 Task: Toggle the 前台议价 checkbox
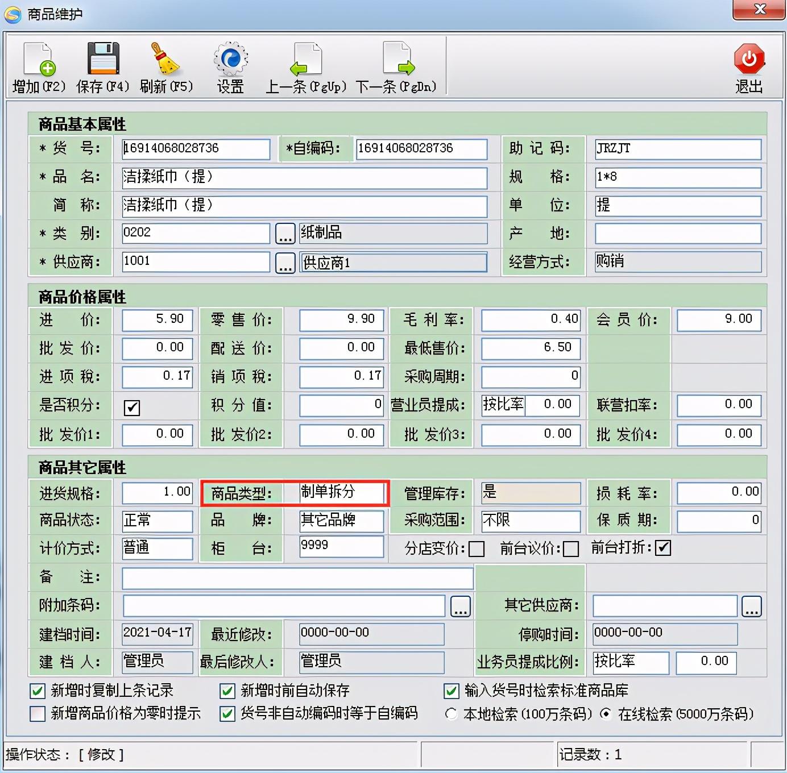[571, 549]
